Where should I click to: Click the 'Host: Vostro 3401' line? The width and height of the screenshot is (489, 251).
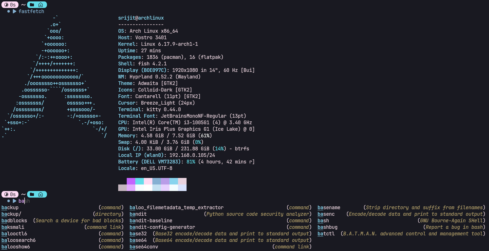tap(142, 38)
